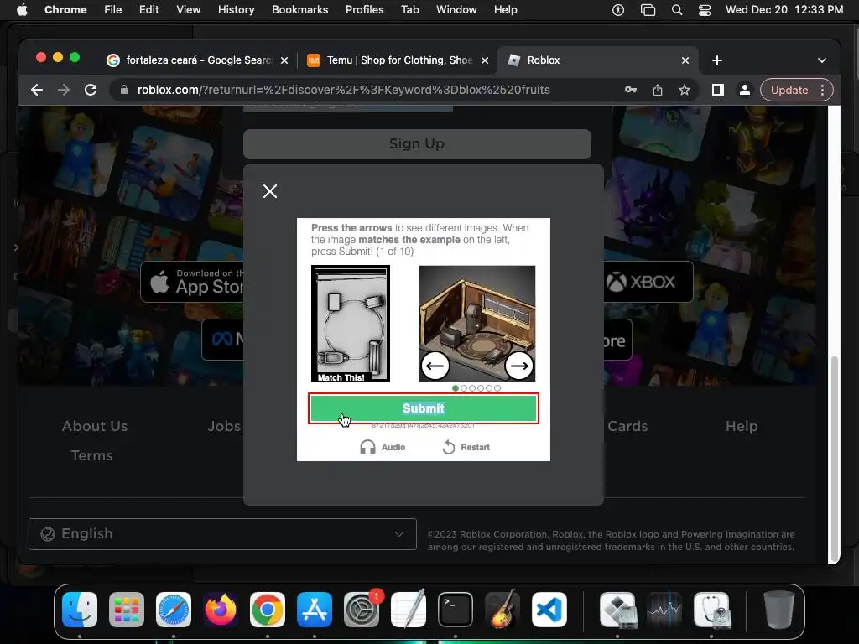859x644 pixels.
Task: Switch to Audio challenge
Action: click(383, 448)
